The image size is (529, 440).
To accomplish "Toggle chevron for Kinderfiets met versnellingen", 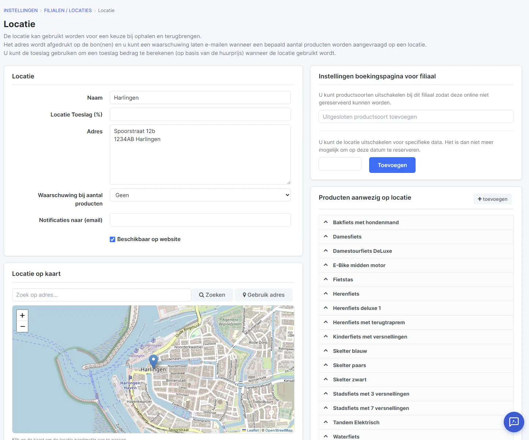I will [326, 336].
